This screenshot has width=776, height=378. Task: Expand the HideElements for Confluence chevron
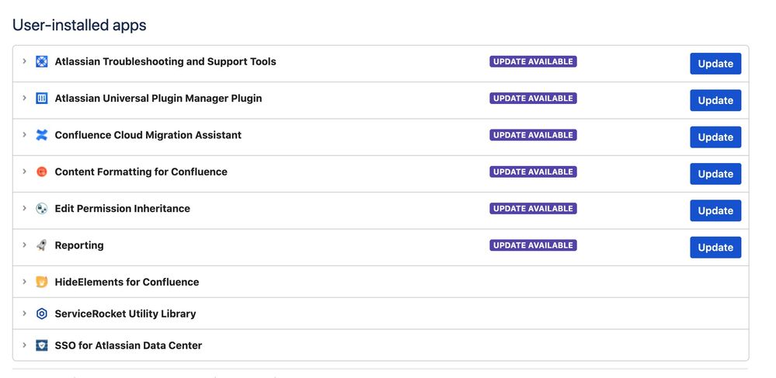[x=25, y=282]
